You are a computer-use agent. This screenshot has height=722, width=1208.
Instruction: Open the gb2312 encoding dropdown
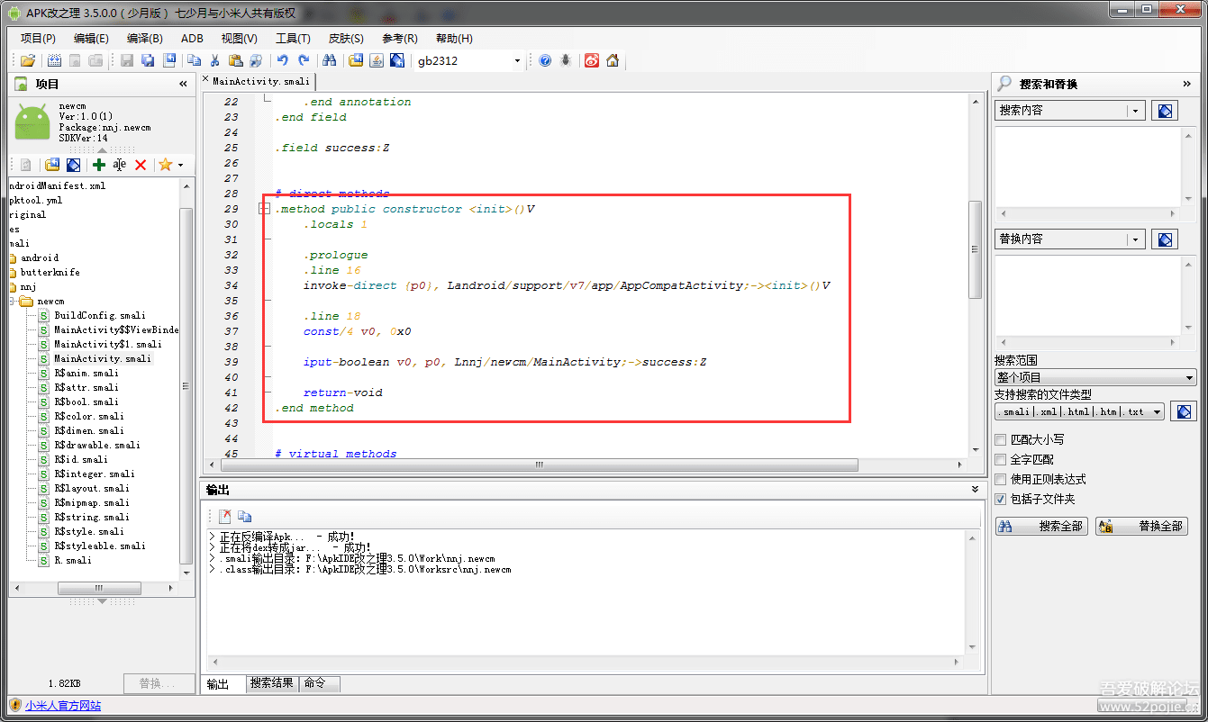click(517, 60)
